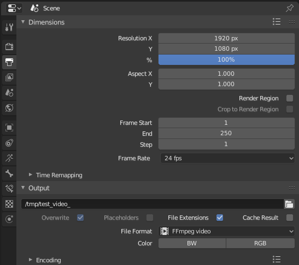Viewport: 299px width, 265px height.
Task: Enable the Cache Result checkbox
Action: [x=290, y=218]
